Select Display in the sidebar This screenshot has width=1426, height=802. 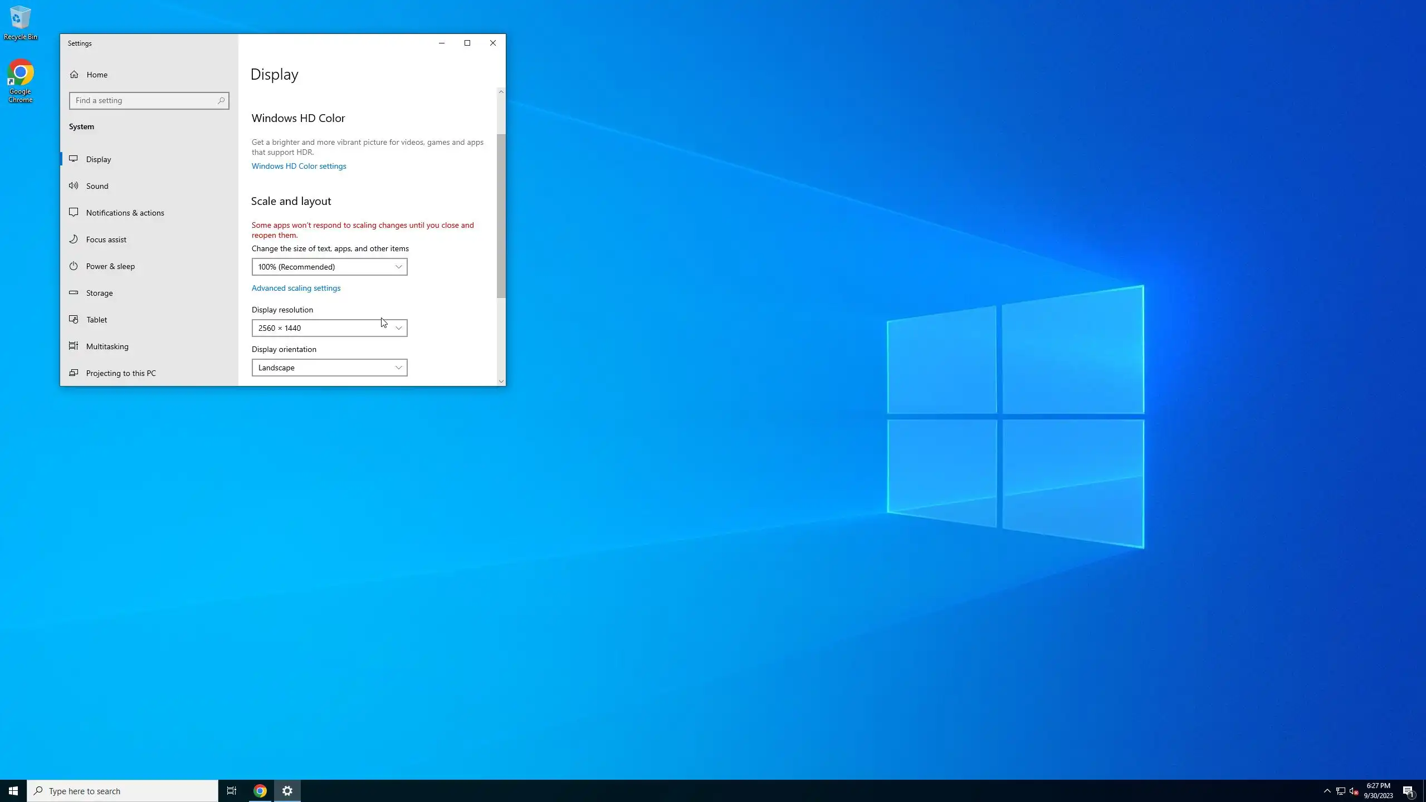99,159
